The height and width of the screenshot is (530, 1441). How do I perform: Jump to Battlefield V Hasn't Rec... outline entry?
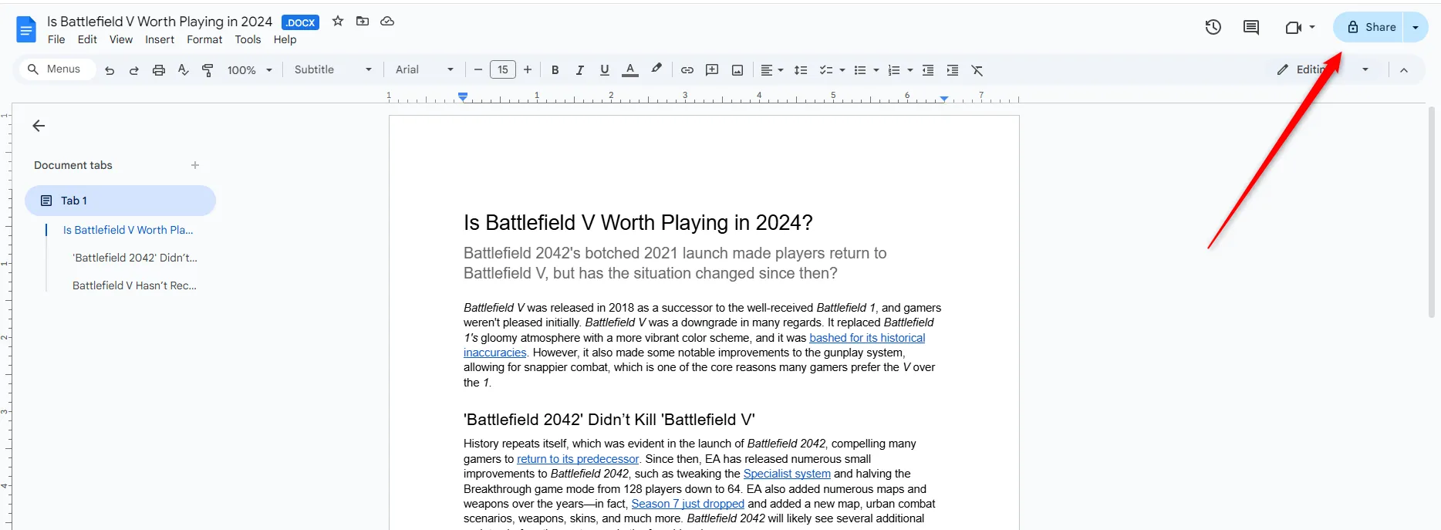[134, 285]
